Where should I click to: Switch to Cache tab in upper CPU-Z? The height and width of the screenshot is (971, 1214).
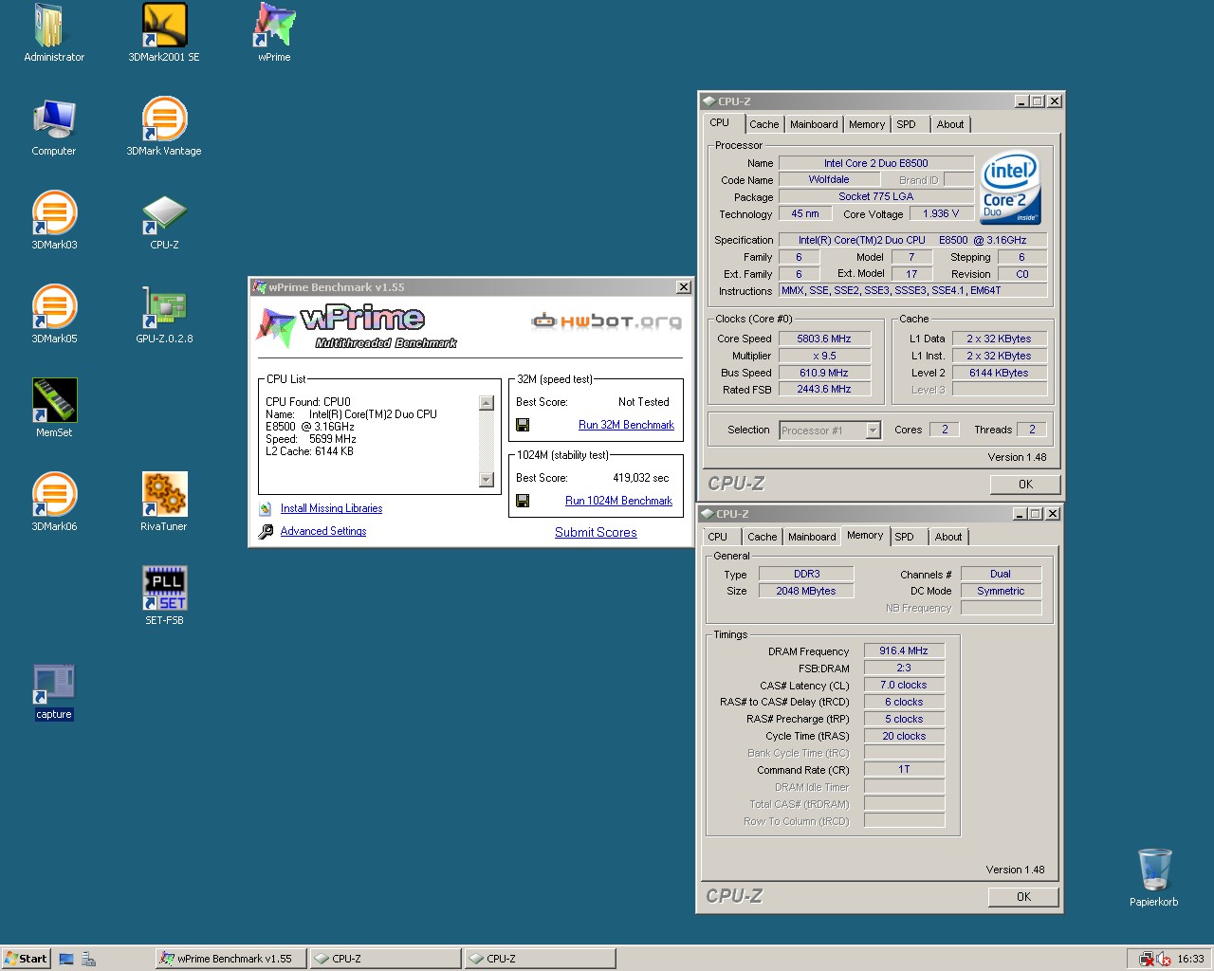763,124
